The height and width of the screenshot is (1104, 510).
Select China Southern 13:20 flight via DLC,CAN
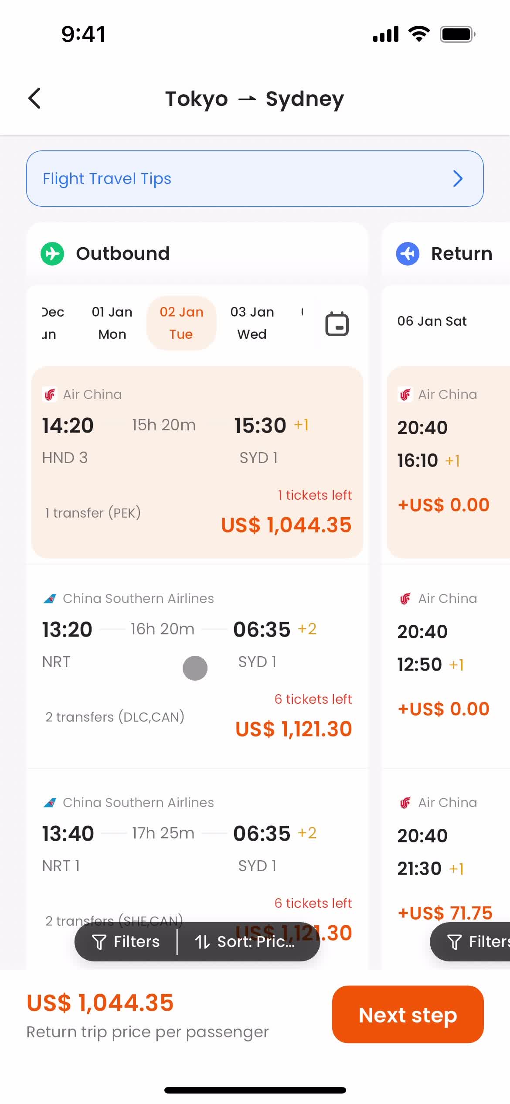click(x=197, y=666)
